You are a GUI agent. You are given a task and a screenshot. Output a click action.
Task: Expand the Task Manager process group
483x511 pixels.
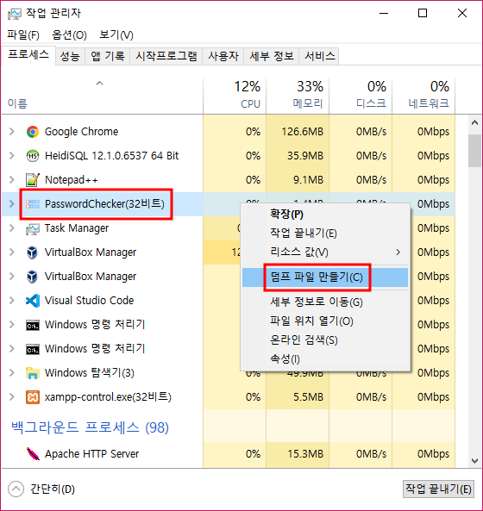point(12,228)
